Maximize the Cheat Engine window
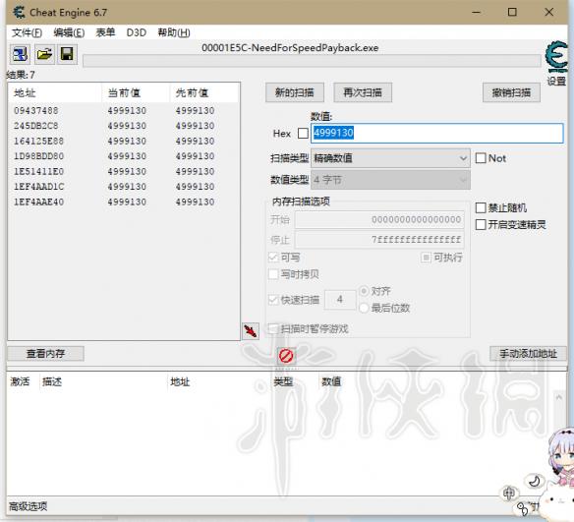The width and height of the screenshot is (574, 522). pyautogui.click(x=512, y=12)
